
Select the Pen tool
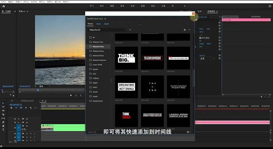point(3,122)
